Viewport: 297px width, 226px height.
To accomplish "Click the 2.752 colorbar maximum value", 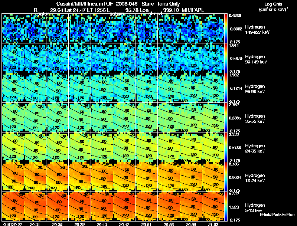I will 234,105.
